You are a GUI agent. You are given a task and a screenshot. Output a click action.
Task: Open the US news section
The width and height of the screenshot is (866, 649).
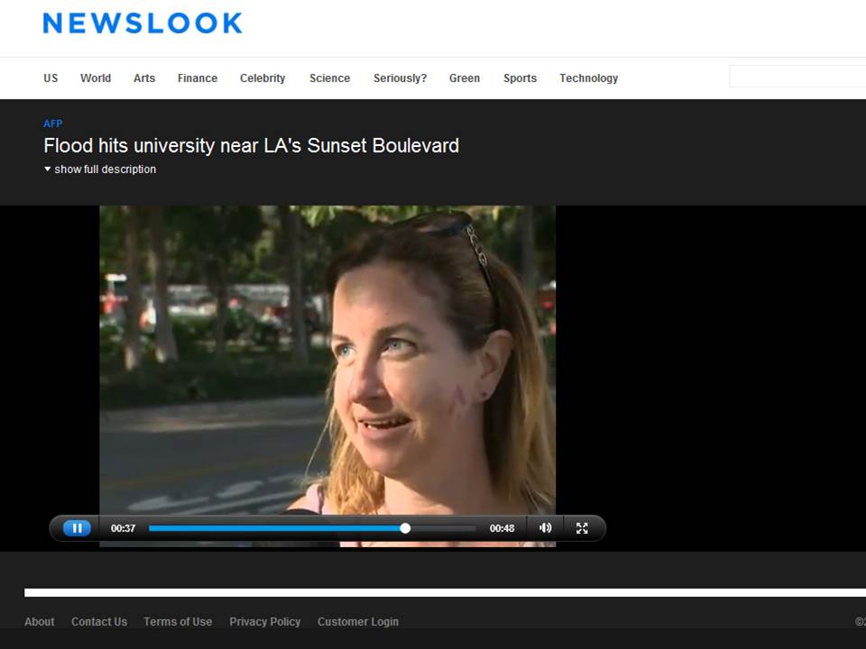pyautogui.click(x=51, y=78)
